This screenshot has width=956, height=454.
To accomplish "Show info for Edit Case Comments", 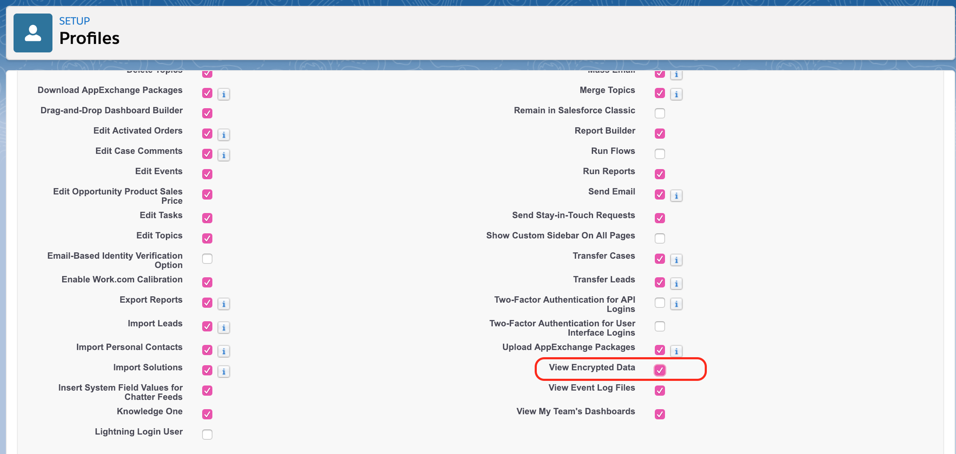I will tap(224, 155).
